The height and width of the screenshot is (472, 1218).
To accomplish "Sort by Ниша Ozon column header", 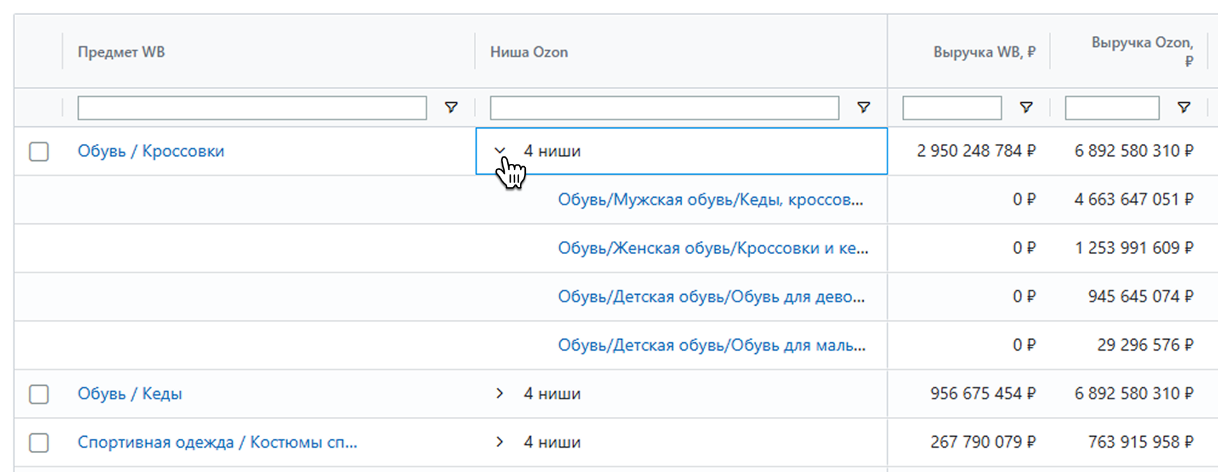I will coord(529,52).
